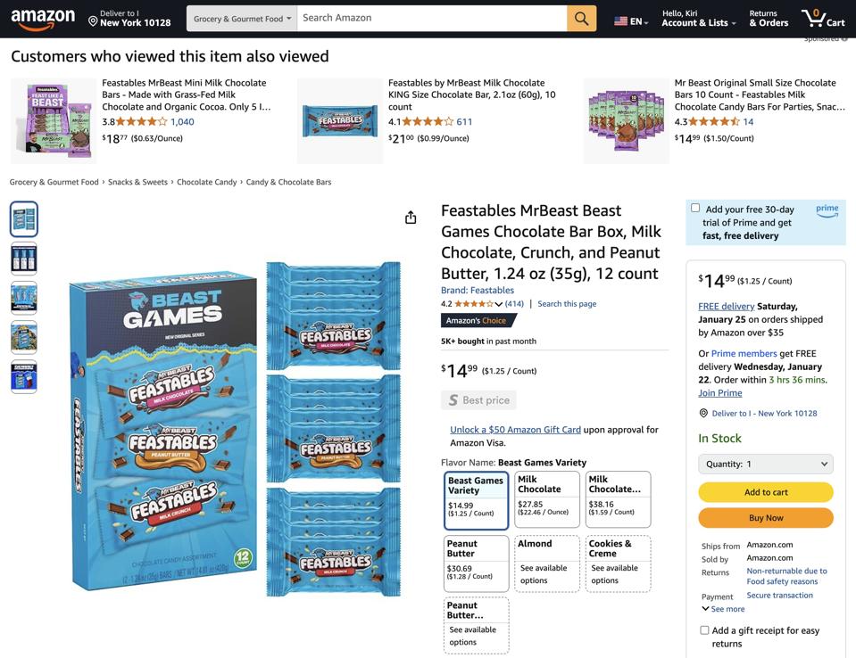Enable the free 30-day Prime trial checkbox

(695, 207)
